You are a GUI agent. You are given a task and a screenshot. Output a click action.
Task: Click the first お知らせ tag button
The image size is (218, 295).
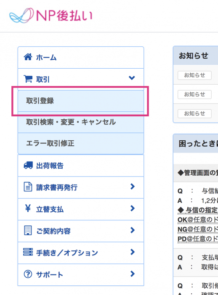point(194,75)
